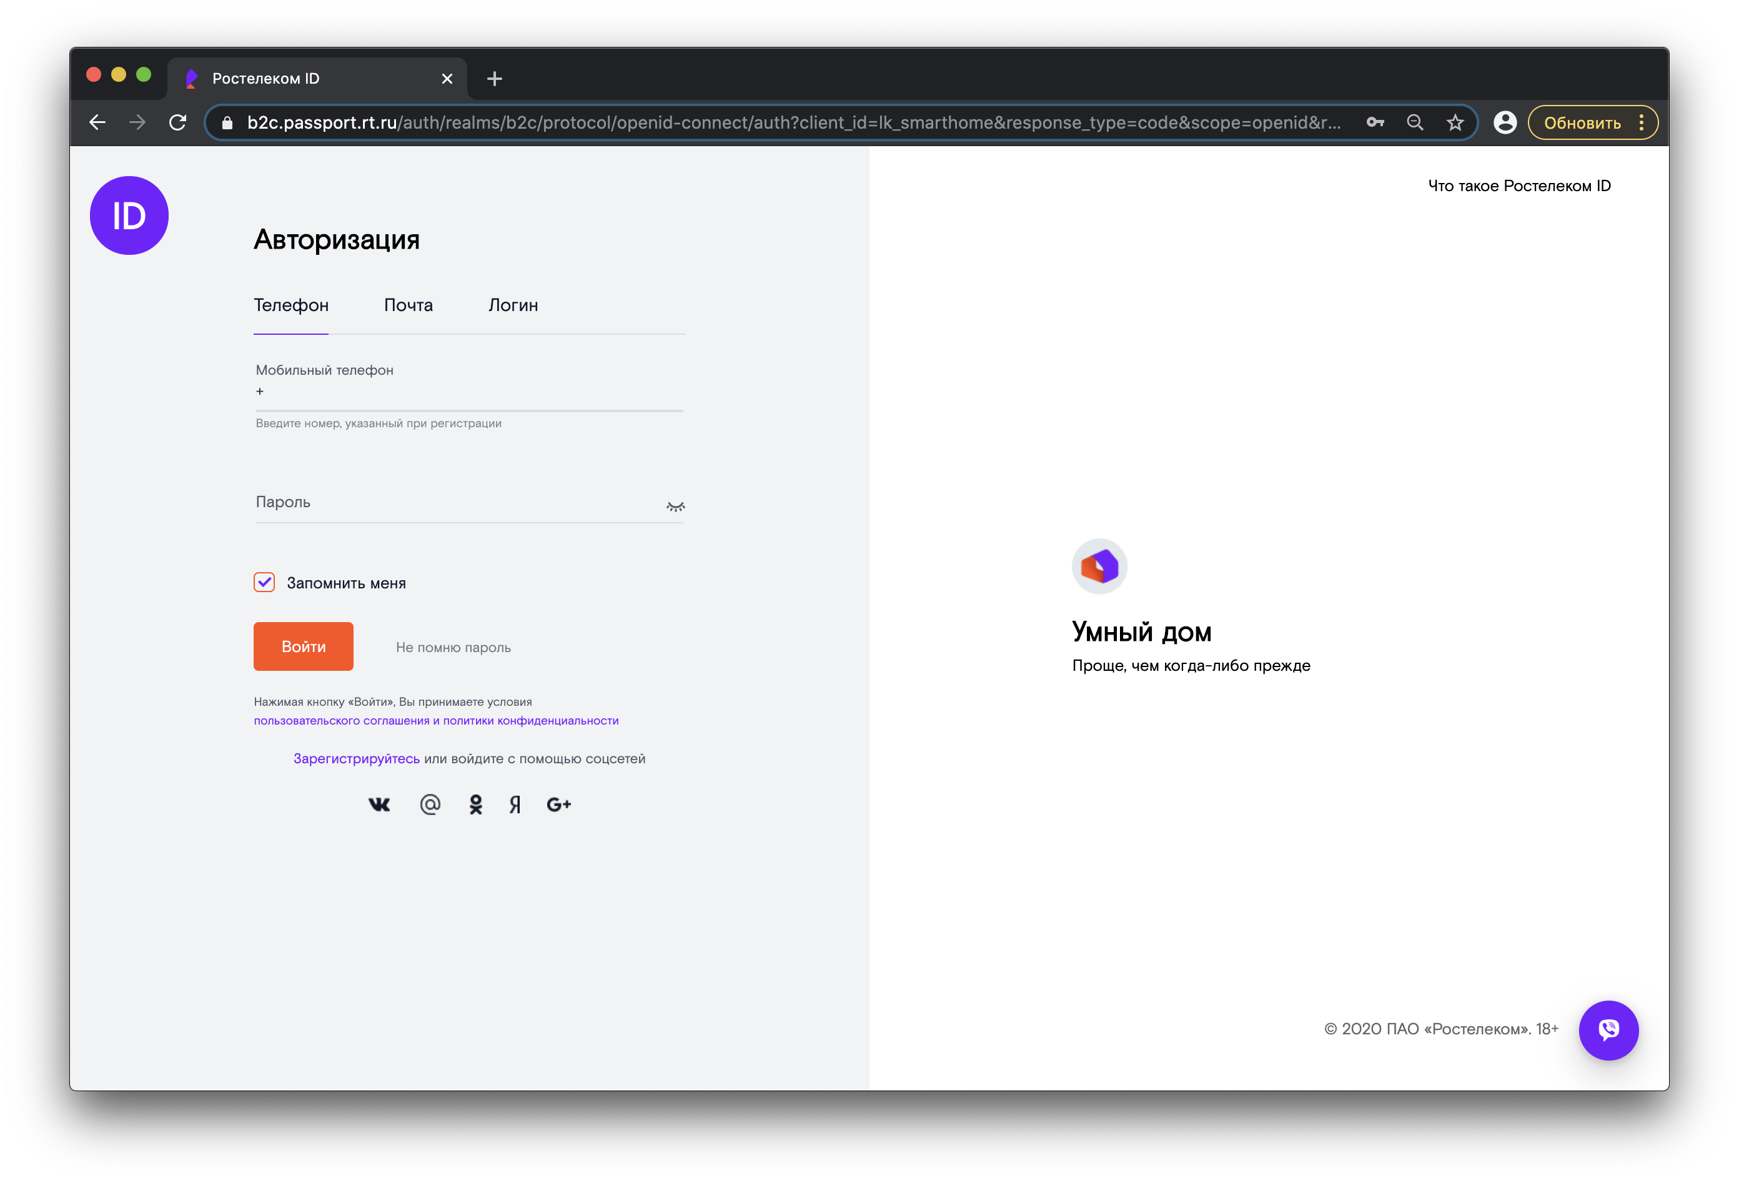This screenshot has width=1739, height=1183.
Task: Click the browser zoom magnifier icon
Action: 1414,122
